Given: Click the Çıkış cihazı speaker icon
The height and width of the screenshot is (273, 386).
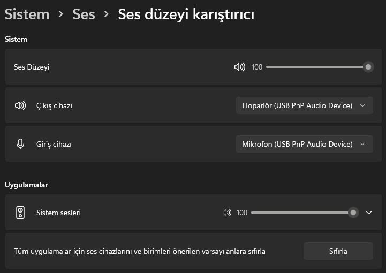Looking at the screenshot, I should (x=20, y=105).
